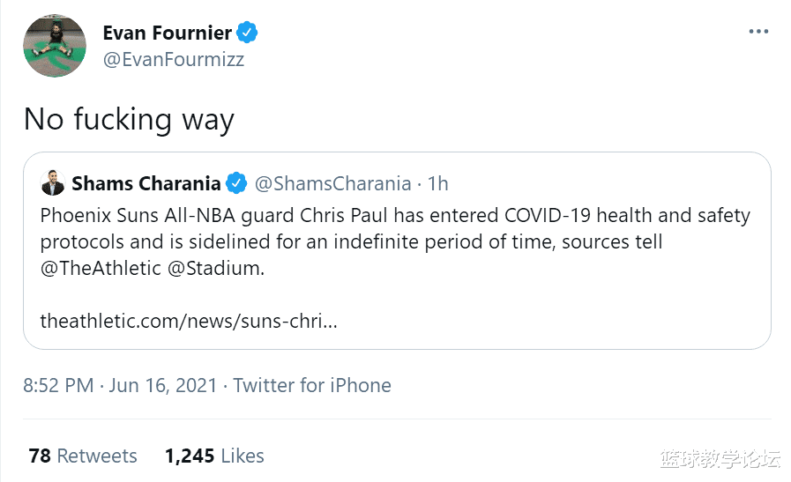Click the 'No fucking way' tweet text

point(129,118)
